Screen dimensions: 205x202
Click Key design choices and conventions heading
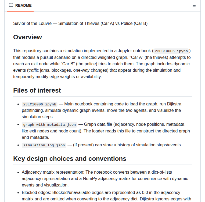click(70, 159)
